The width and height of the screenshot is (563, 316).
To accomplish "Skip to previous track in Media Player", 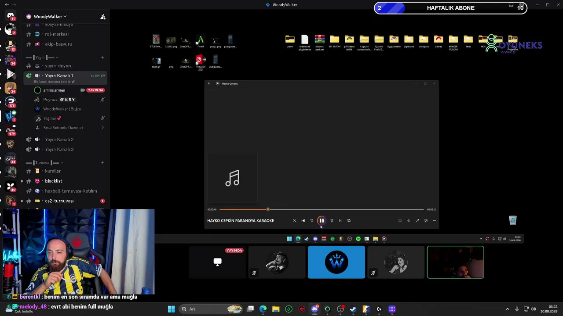I will pos(303,221).
